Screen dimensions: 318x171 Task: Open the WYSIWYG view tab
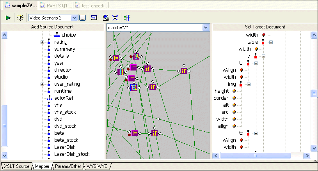(x=98, y=166)
